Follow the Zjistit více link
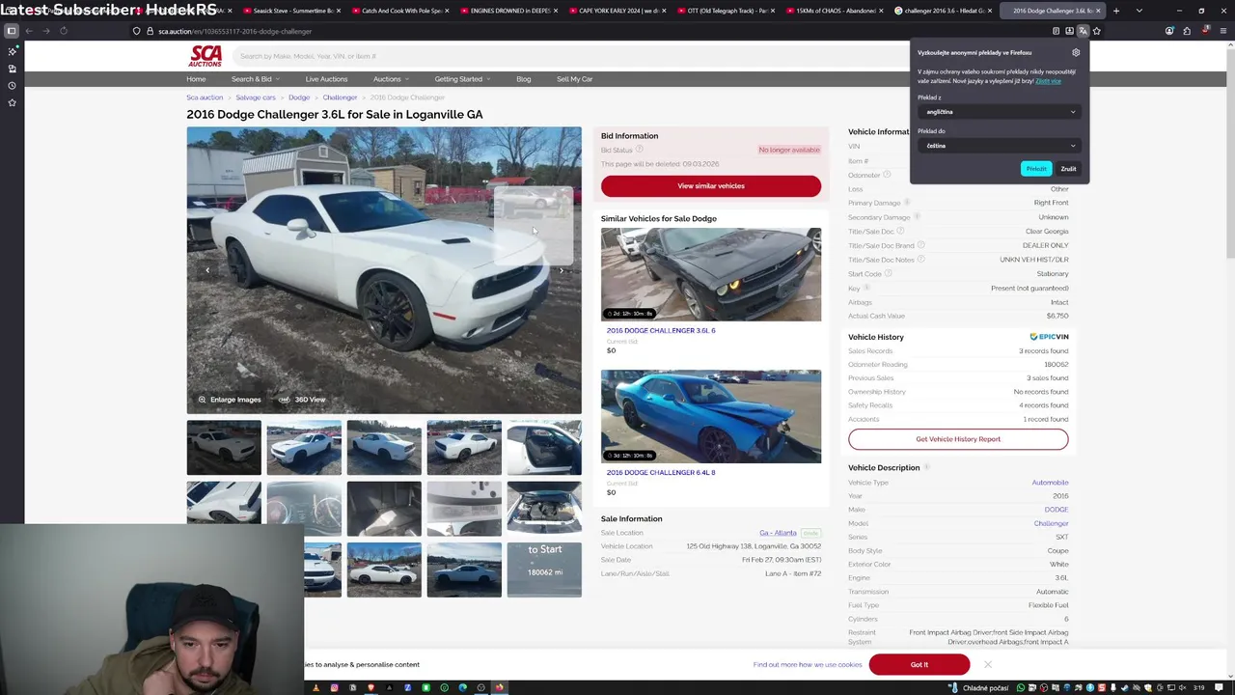 pos(1048,81)
